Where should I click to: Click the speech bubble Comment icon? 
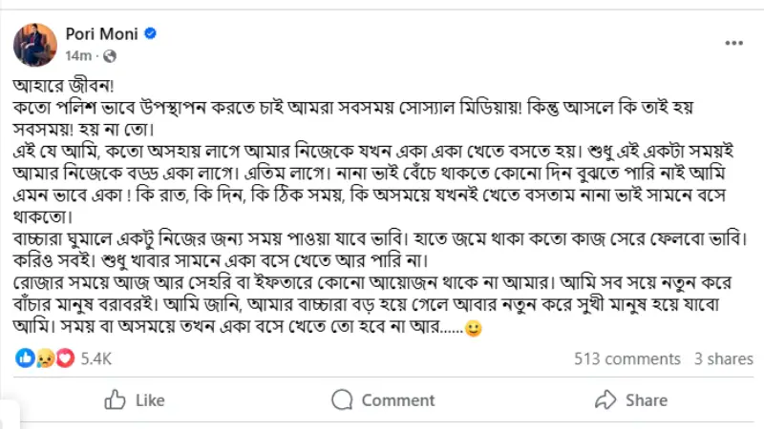pyautogui.click(x=342, y=399)
